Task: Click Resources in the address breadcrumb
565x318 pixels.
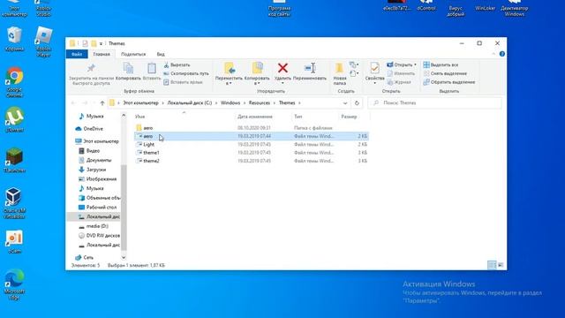Action: pos(259,103)
